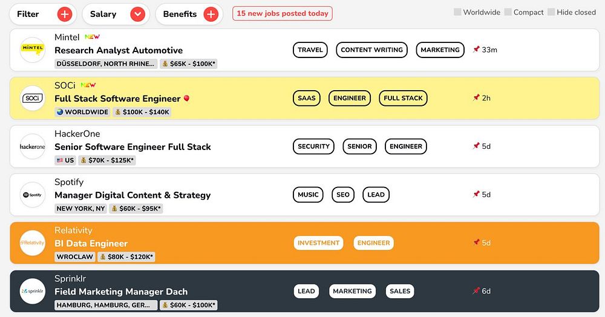The width and height of the screenshot is (605, 317).
Task: Open the BI Data Engineer listing
Action: click(91, 243)
